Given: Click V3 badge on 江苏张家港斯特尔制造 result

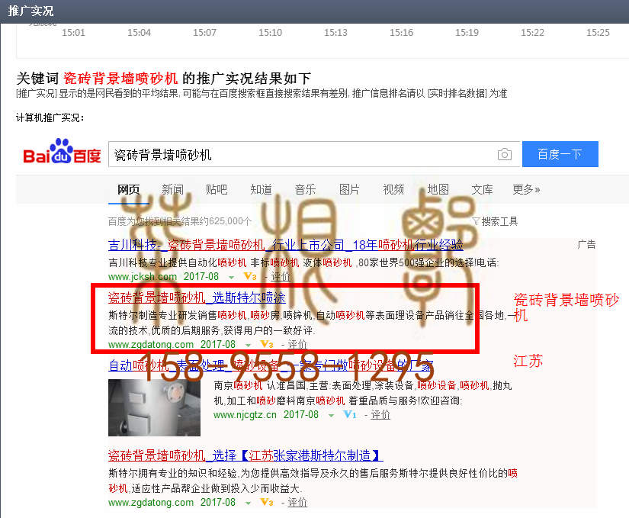Looking at the screenshot, I should [267, 502].
